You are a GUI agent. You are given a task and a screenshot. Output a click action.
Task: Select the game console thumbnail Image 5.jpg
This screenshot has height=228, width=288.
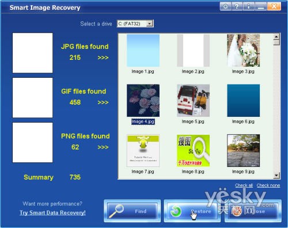(x=193, y=101)
